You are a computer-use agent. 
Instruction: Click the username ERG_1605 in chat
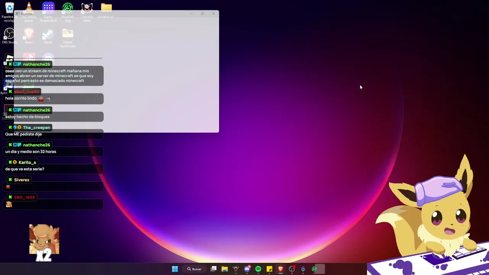pos(24,197)
